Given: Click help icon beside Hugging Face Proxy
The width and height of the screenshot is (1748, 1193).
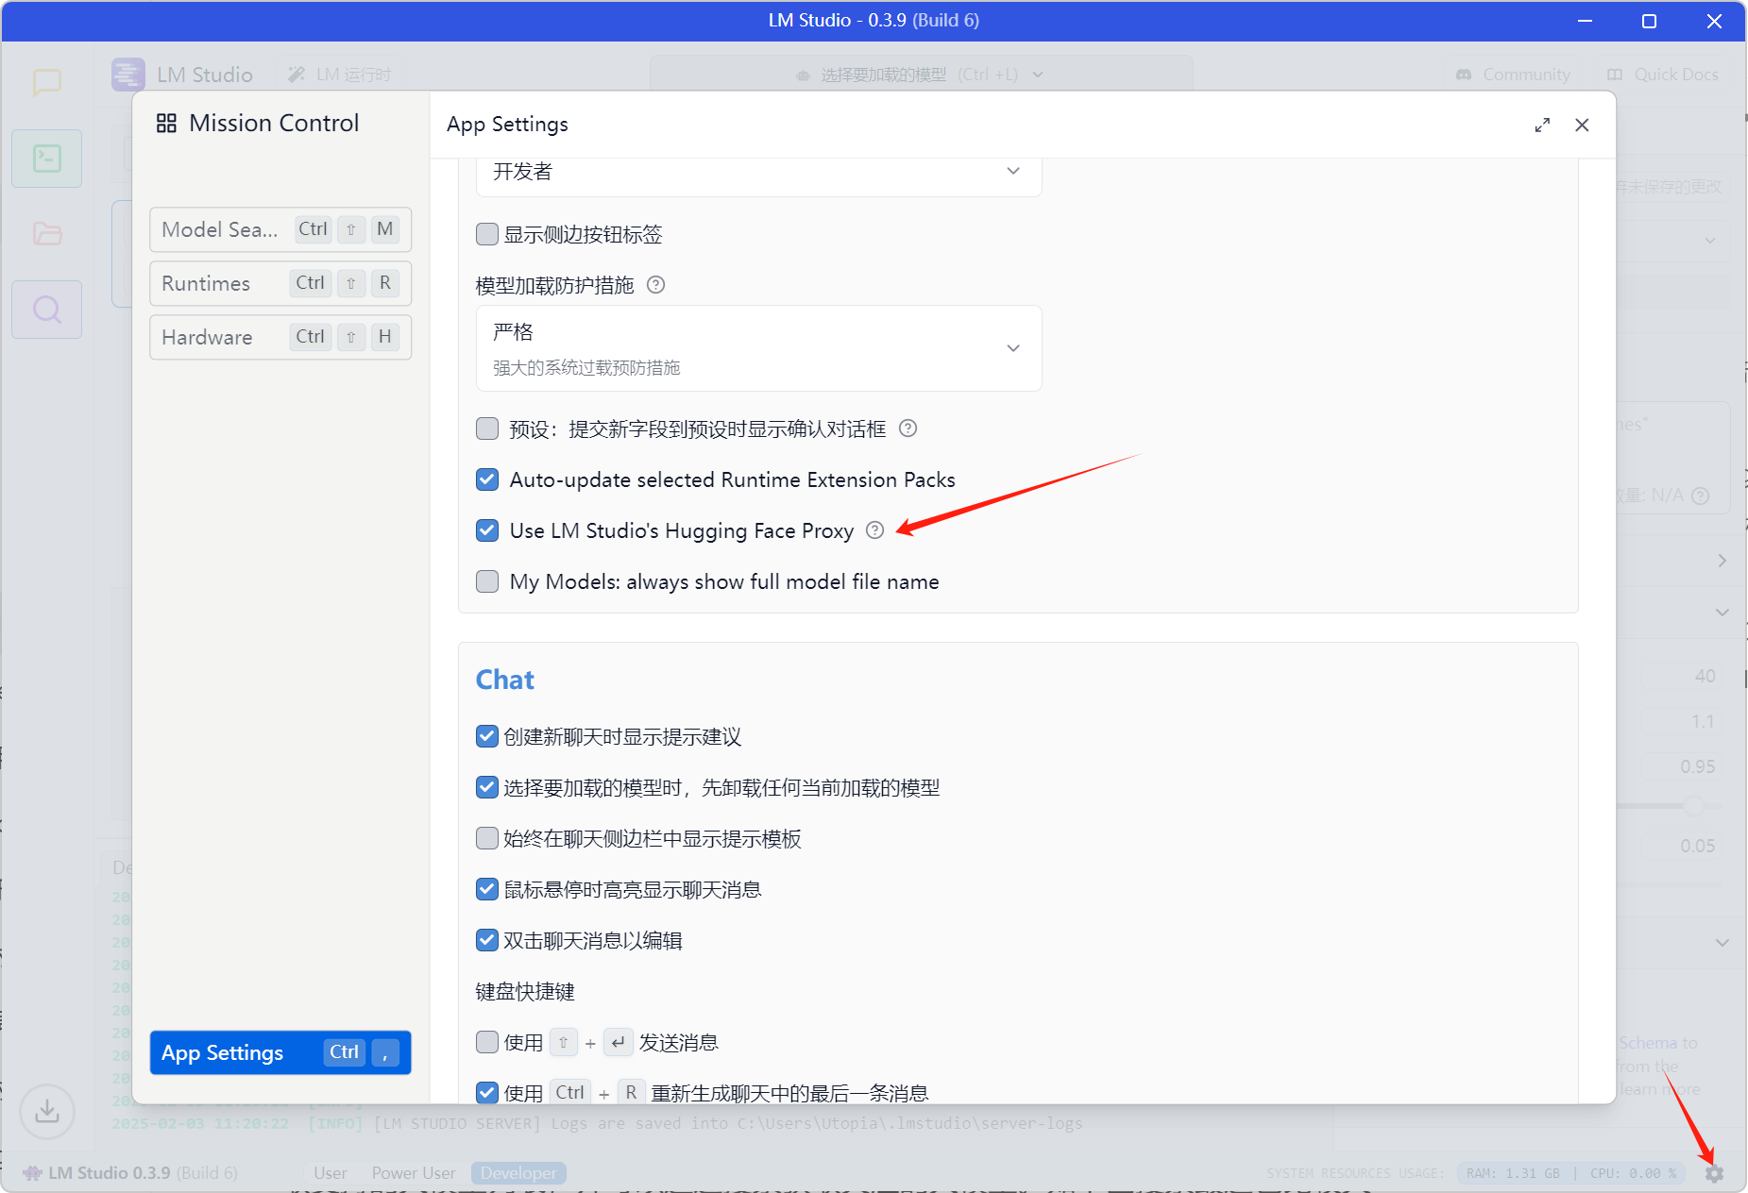Looking at the screenshot, I should [x=875, y=530].
